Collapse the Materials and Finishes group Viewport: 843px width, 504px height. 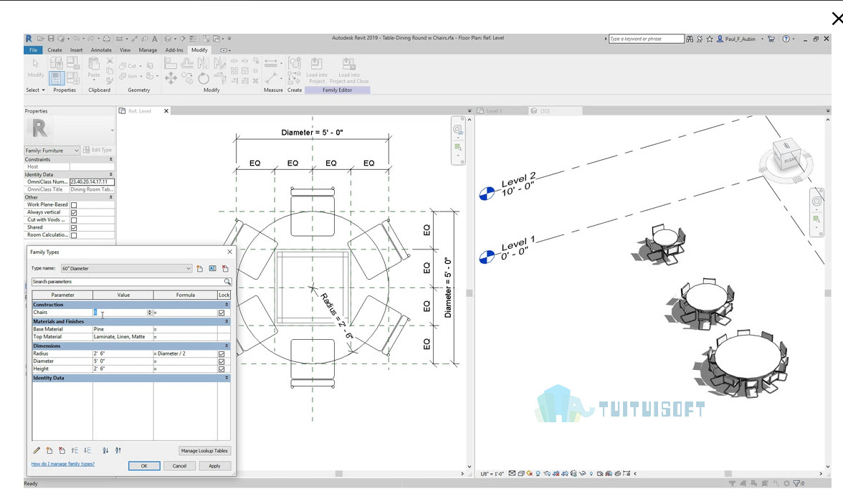[x=227, y=322]
